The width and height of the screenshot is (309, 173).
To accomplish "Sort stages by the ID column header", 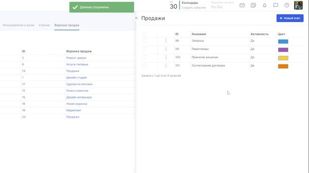I will click(177, 34).
